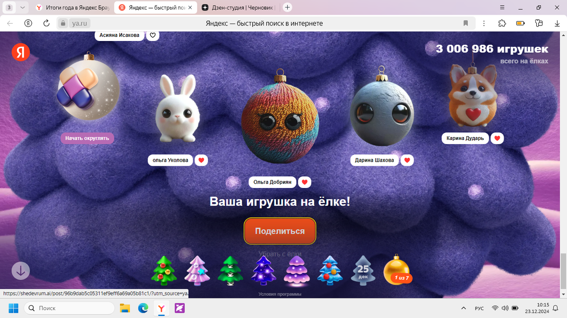
Task: Click the Начать округлять button
Action: point(87,138)
